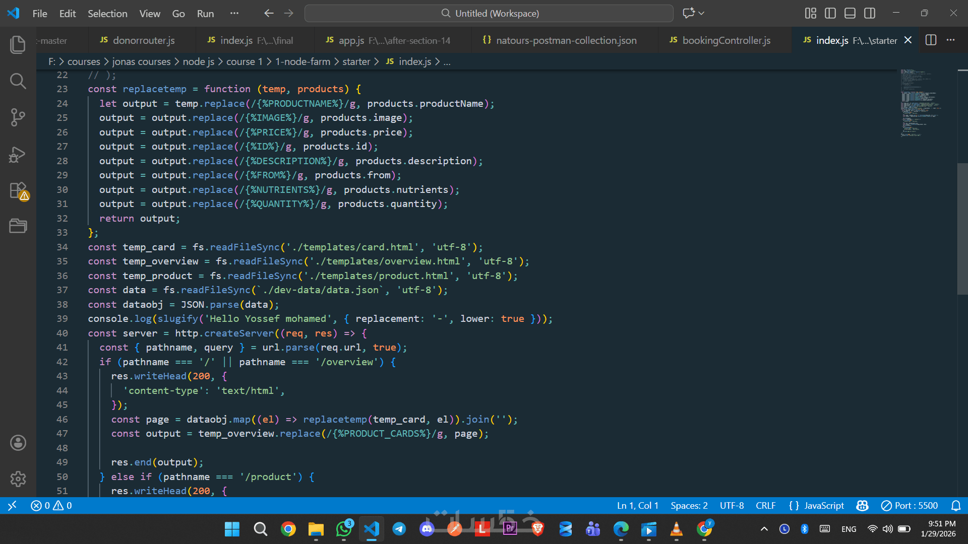
Task: Open the Accounts icon in activity bar
Action: click(18, 443)
